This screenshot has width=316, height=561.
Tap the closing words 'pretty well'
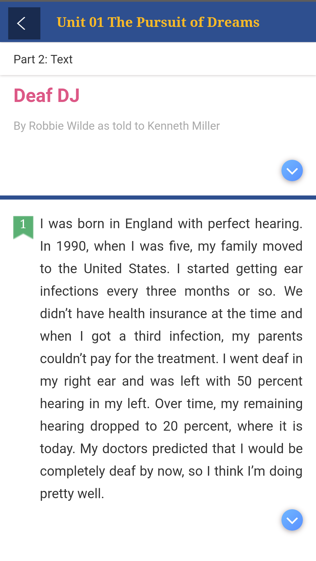coord(72,494)
